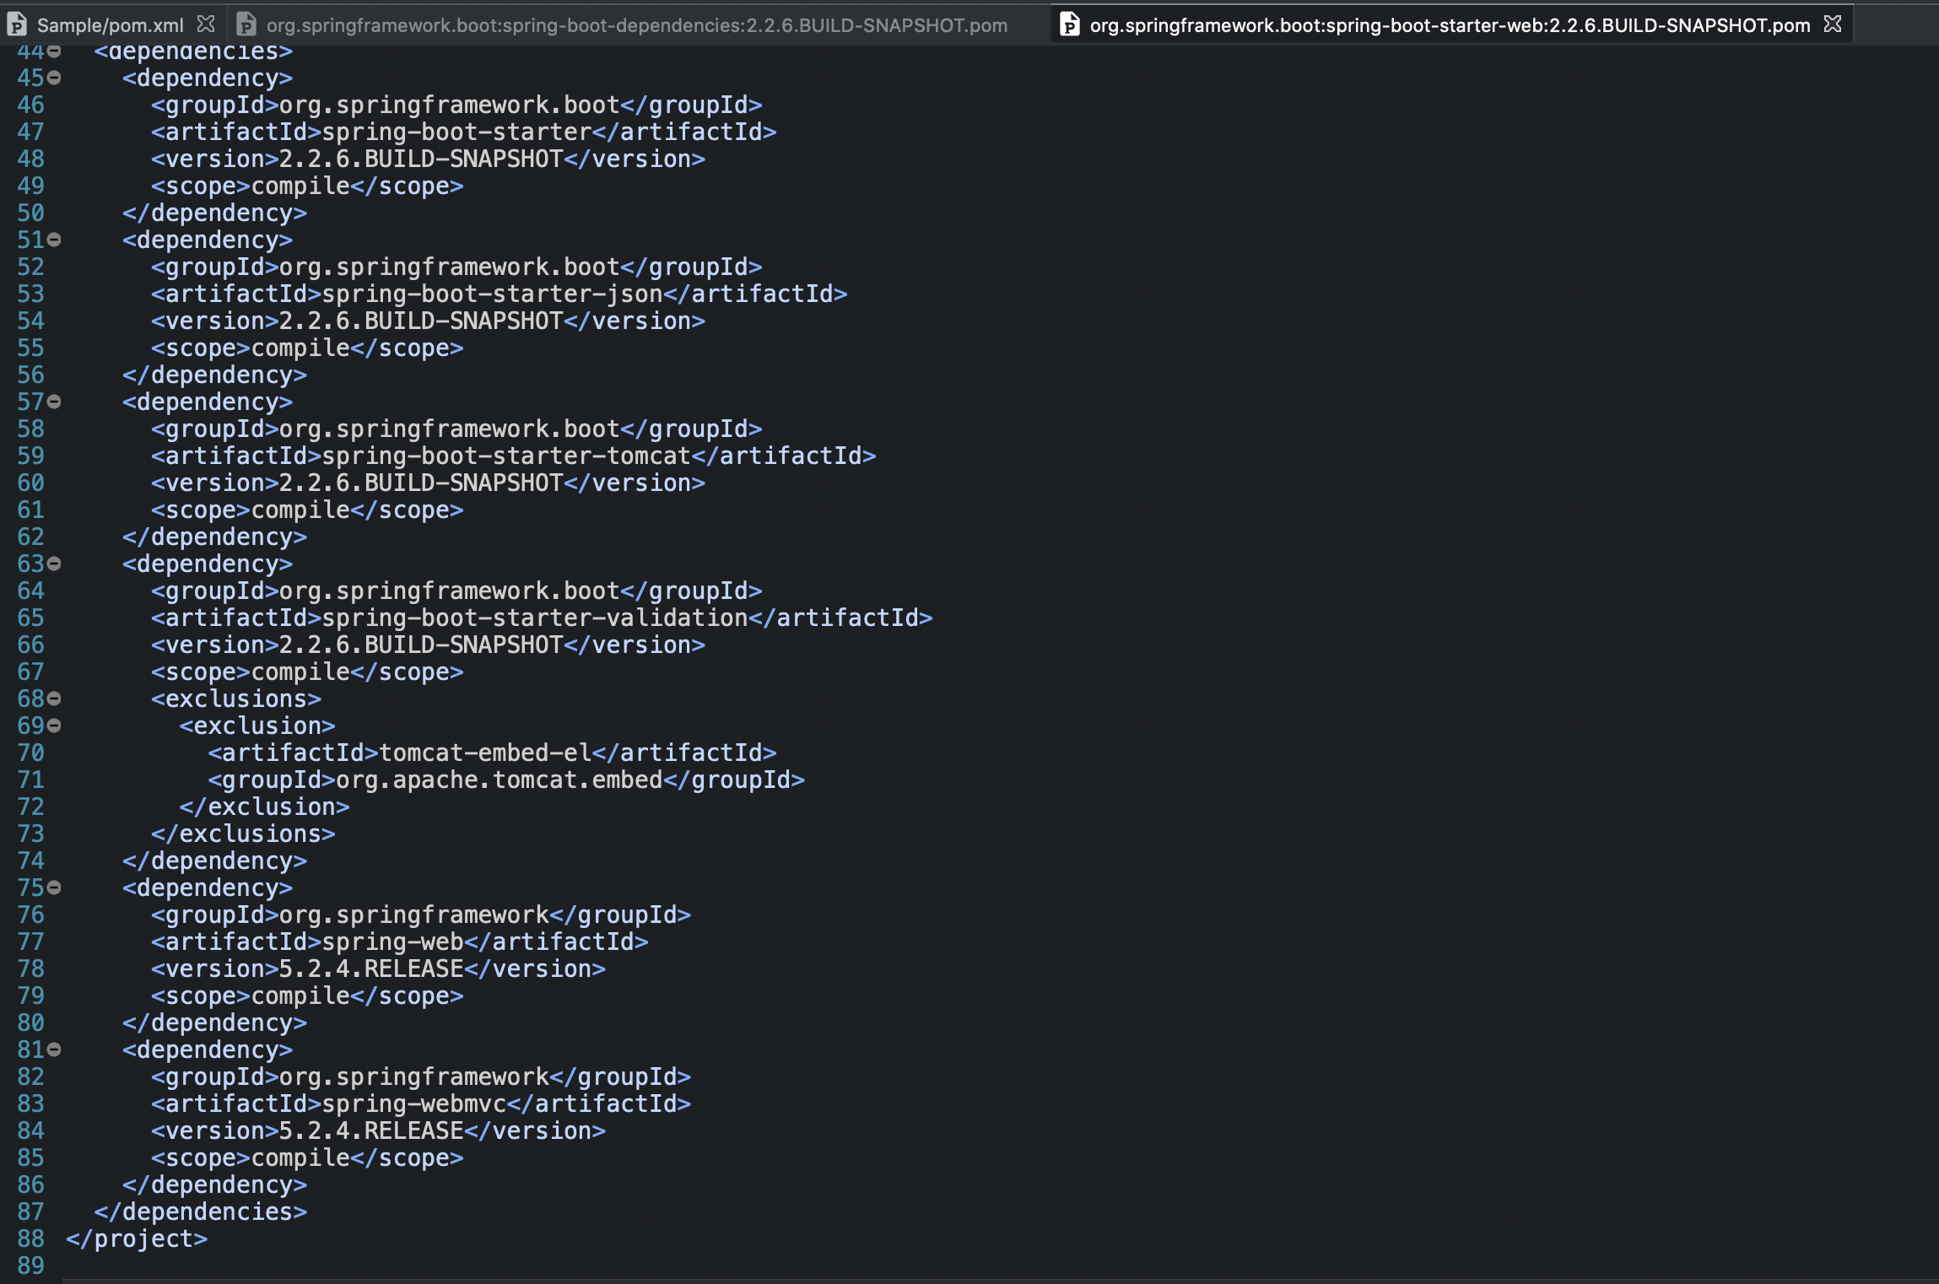
Task: Close the Sample/pom.xml tab
Action: [206, 24]
